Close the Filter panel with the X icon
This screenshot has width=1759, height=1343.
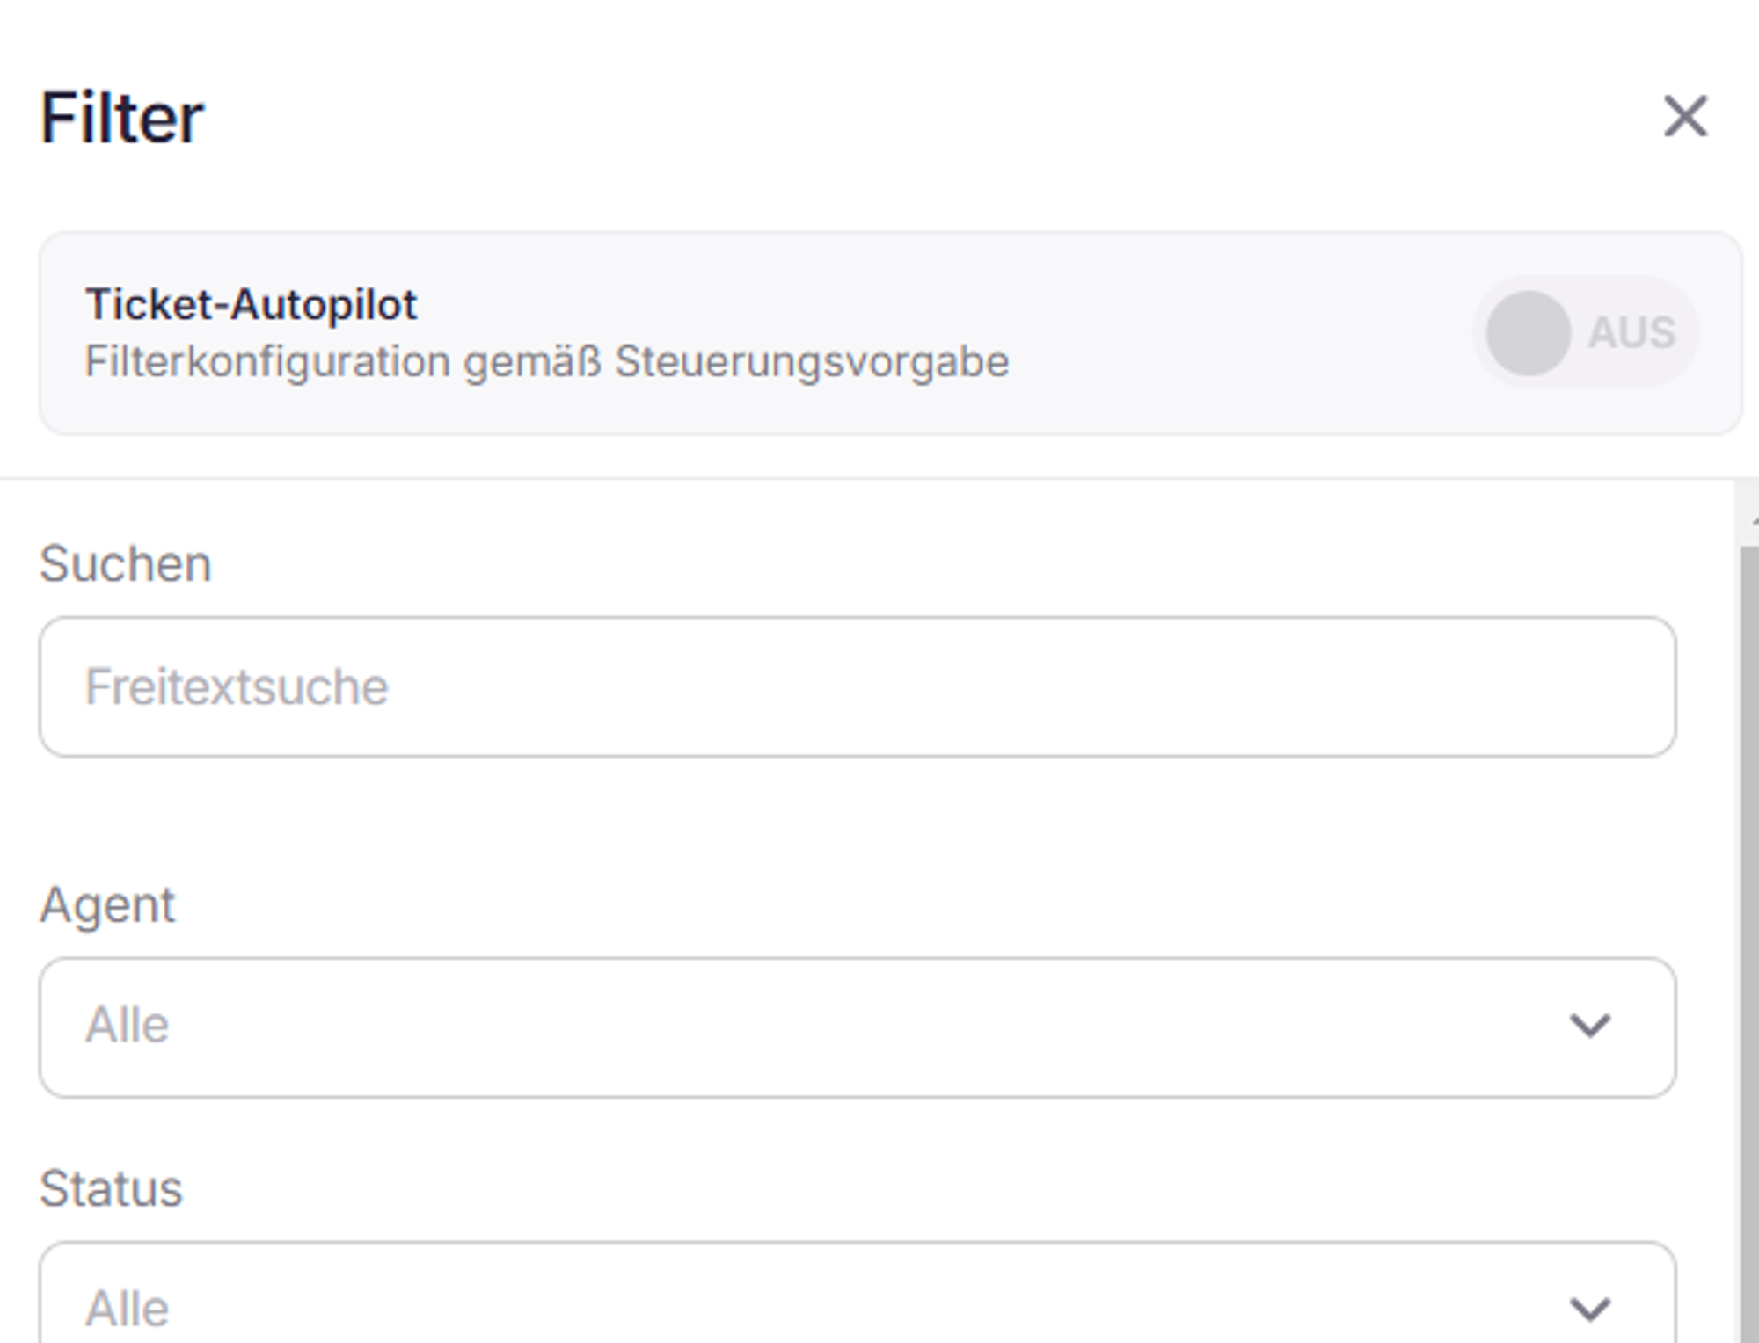point(1685,117)
